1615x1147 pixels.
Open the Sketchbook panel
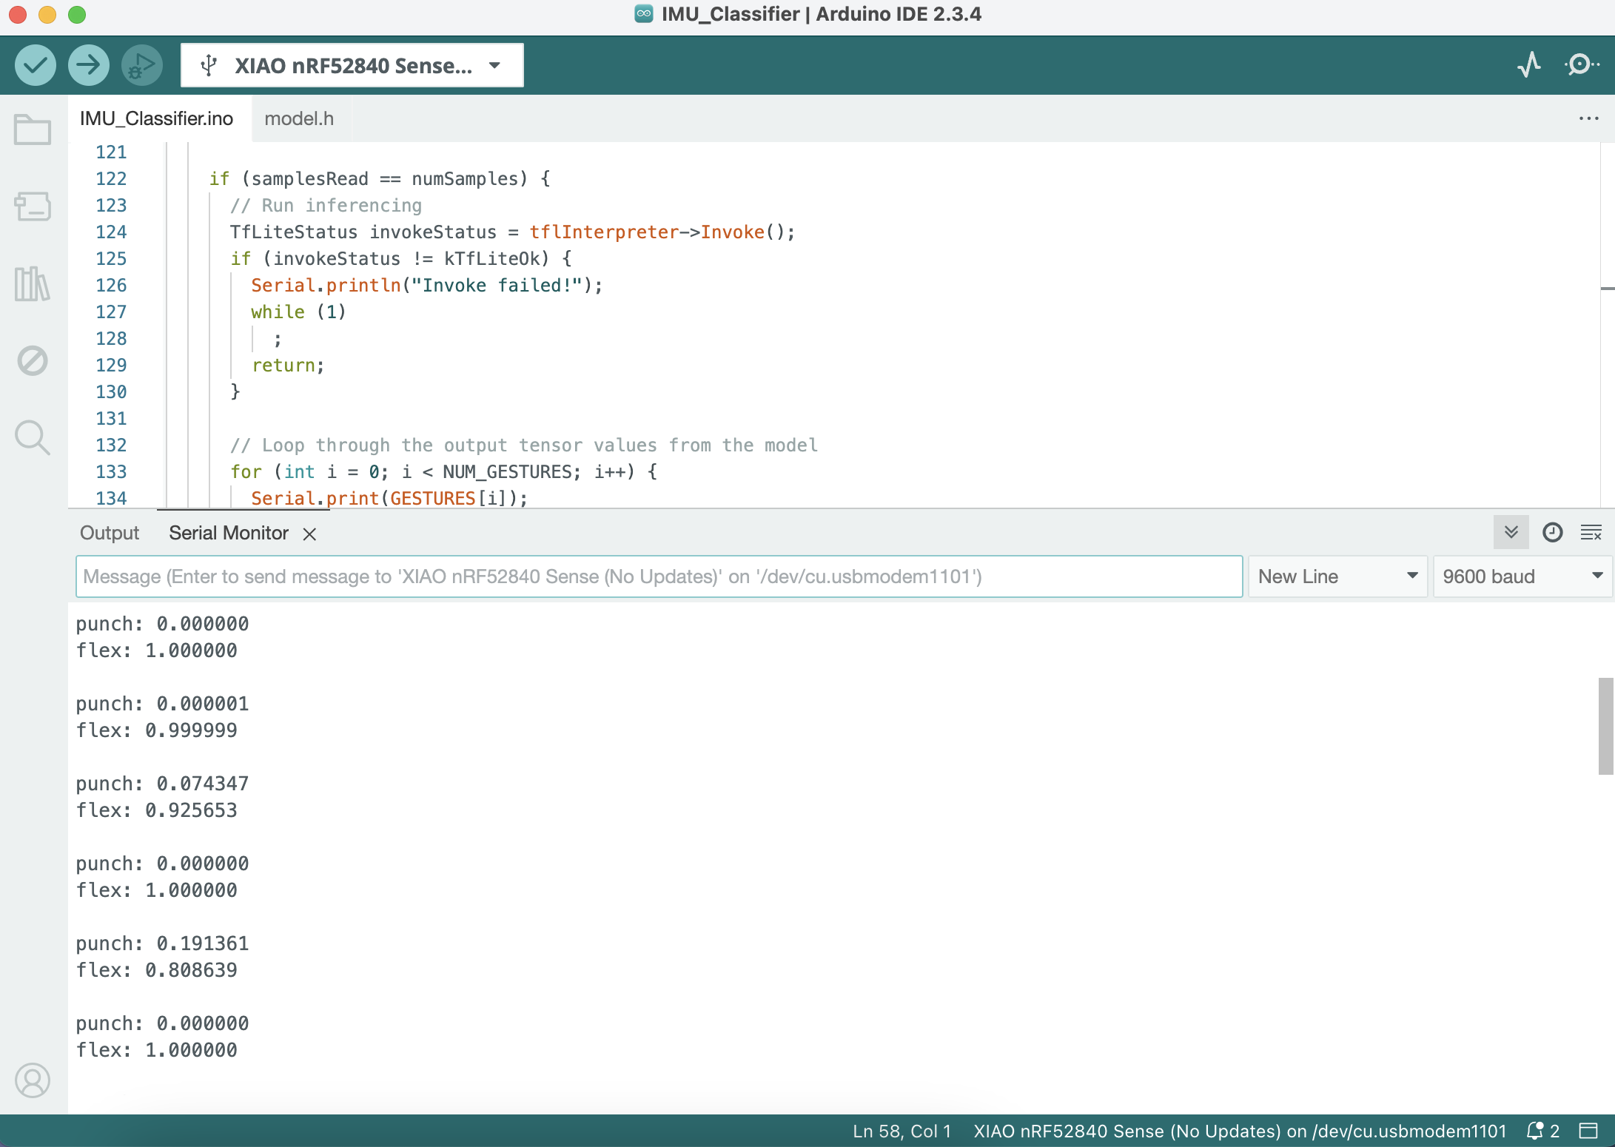pos(32,129)
